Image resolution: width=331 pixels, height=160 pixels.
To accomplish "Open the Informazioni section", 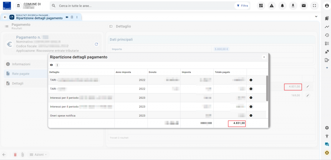I will [x=26, y=64].
